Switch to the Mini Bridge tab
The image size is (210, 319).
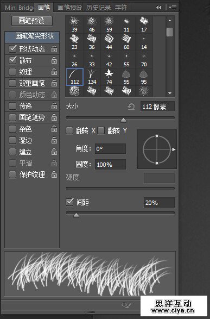[x=18, y=8]
